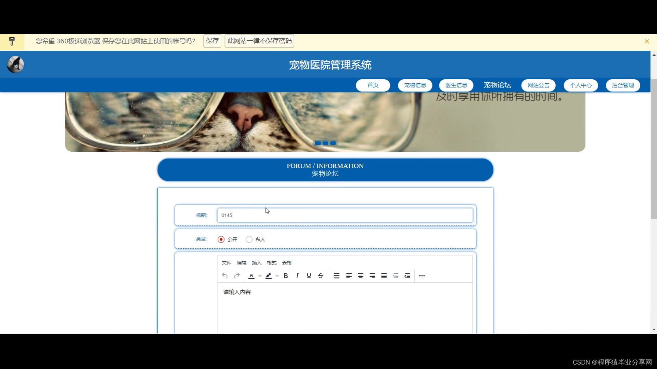Viewport: 657px width, 369px height.
Task: Center align the text
Action: [x=361, y=276]
